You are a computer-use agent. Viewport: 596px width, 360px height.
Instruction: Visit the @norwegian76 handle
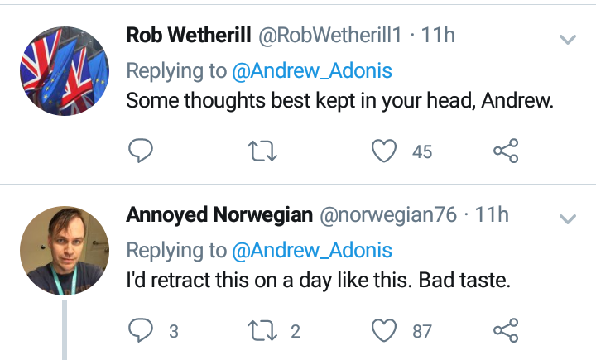(x=388, y=215)
